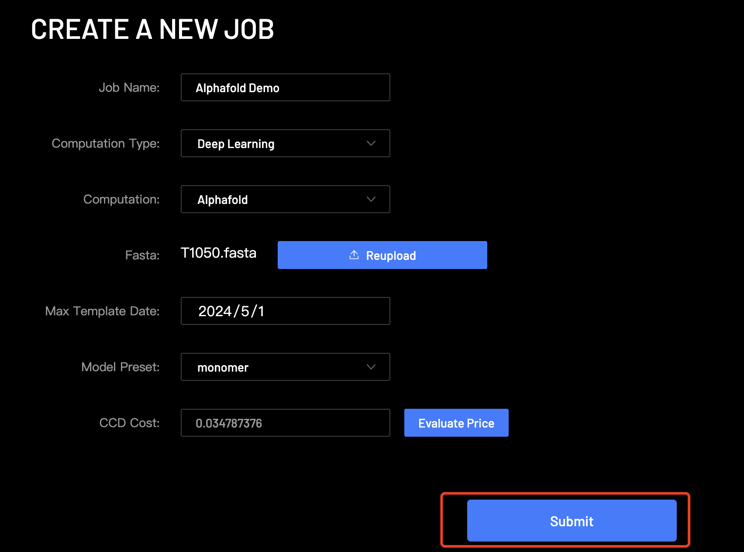Click the Model Preset label
744x552 pixels.
tap(121, 367)
